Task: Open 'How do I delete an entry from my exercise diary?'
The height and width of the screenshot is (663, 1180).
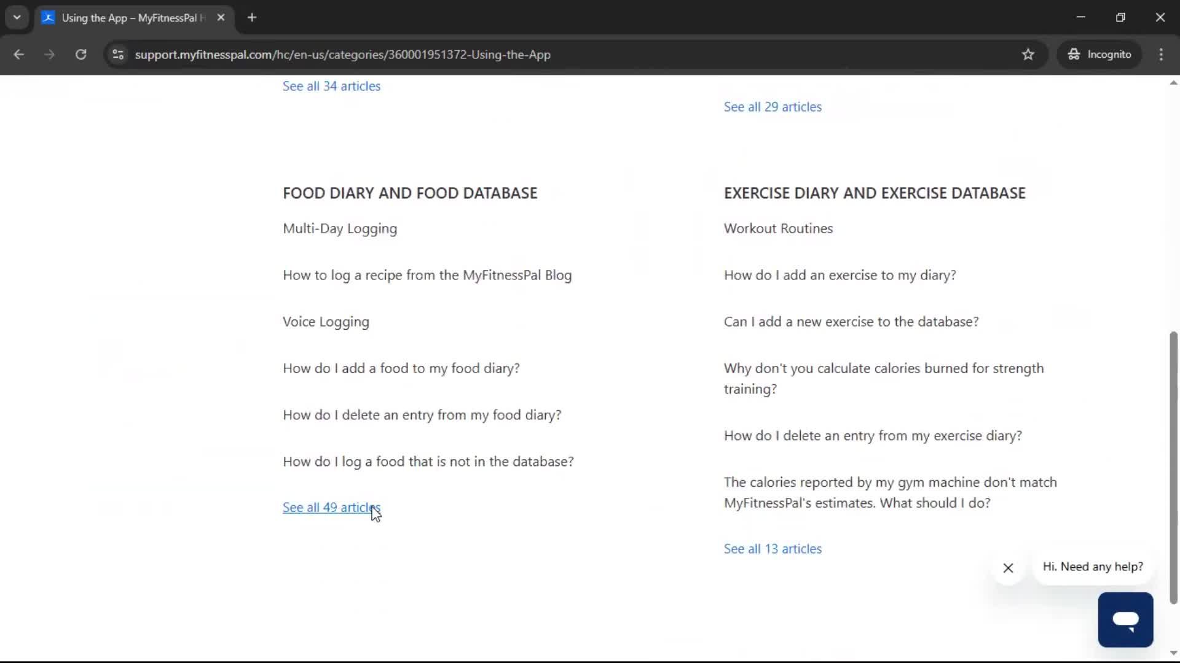Action: [x=873, y=436]
